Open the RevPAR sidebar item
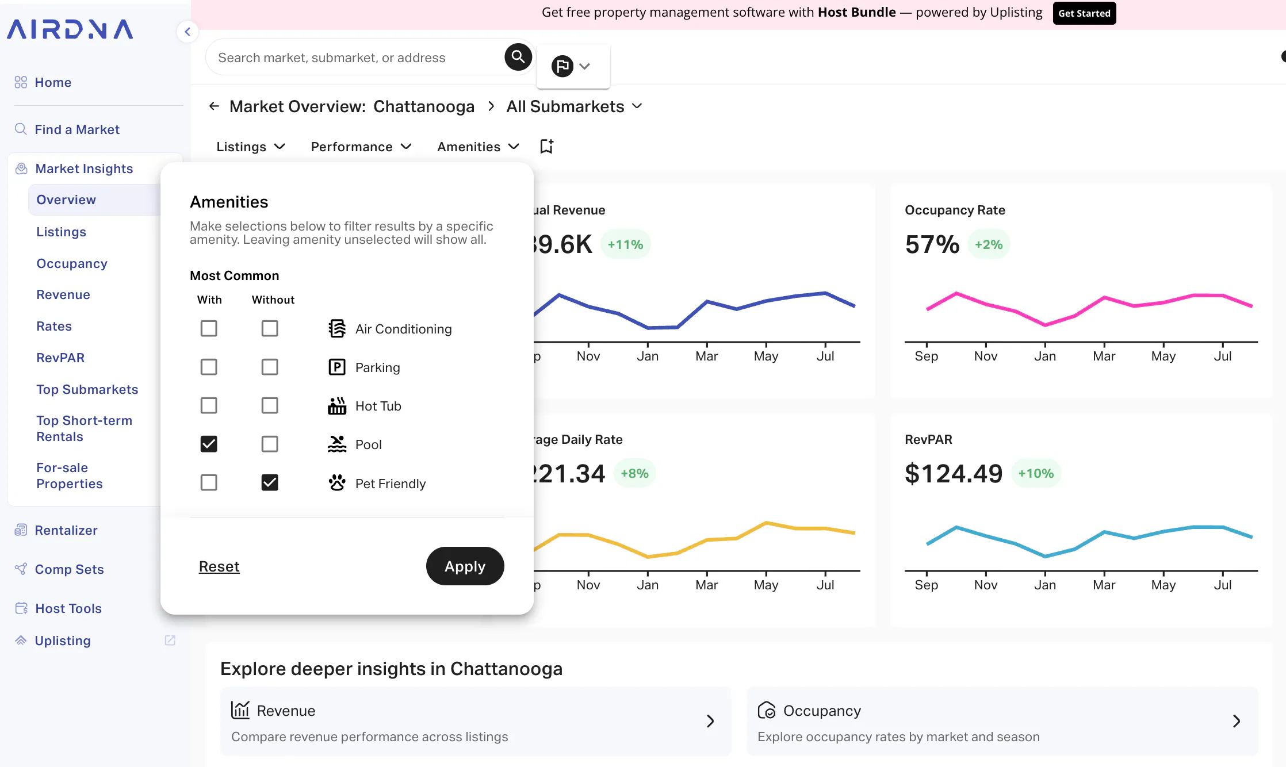Viewport: 1286px width, 767px height. 60,358
